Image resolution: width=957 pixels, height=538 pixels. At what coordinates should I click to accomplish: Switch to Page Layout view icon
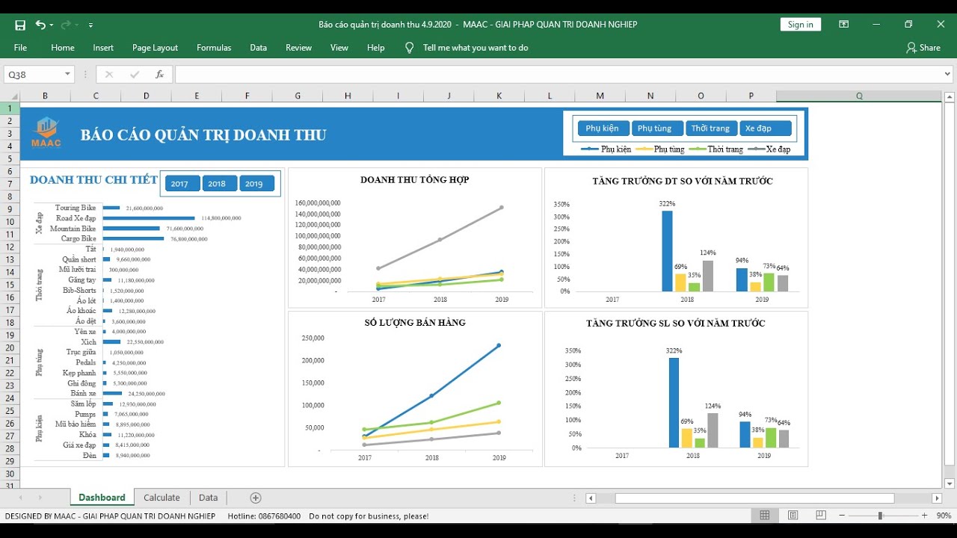point(793,516)
